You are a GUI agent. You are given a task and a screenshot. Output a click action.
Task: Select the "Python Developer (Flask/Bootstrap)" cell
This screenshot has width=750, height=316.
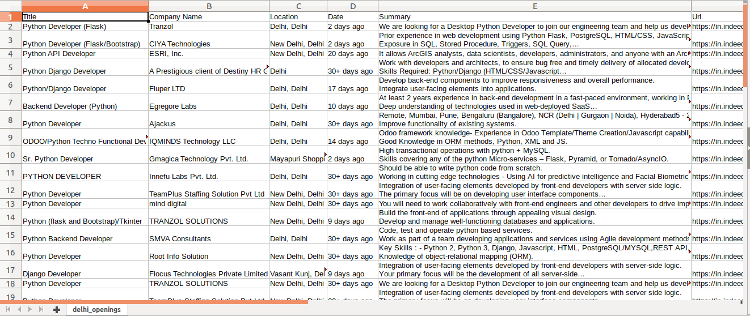(x=85, y=40)
